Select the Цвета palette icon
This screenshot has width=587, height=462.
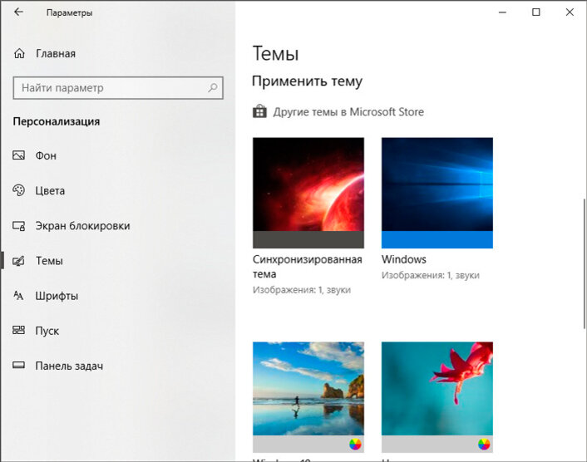coord(19,190)
